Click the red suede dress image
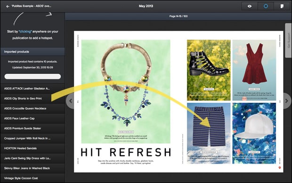 coord(254,70)
